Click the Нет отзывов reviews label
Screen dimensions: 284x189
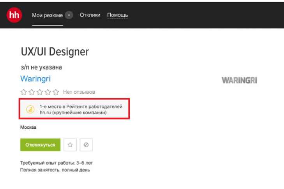coord(79,92)
